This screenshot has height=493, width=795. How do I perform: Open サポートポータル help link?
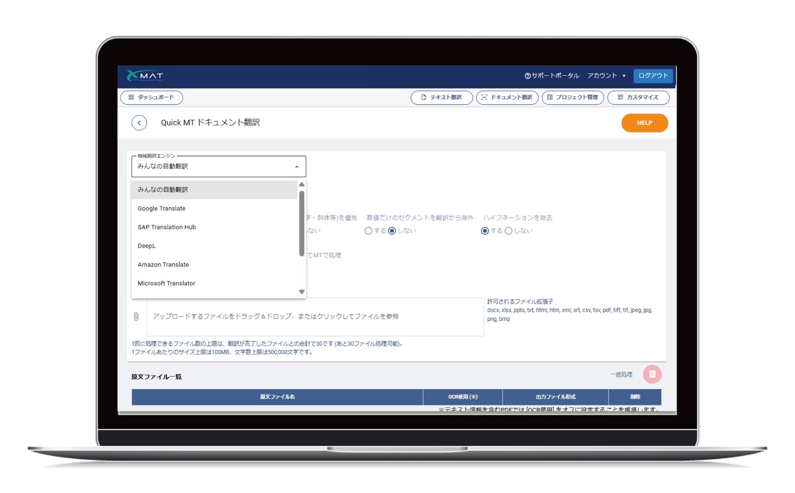click(552, 76)
